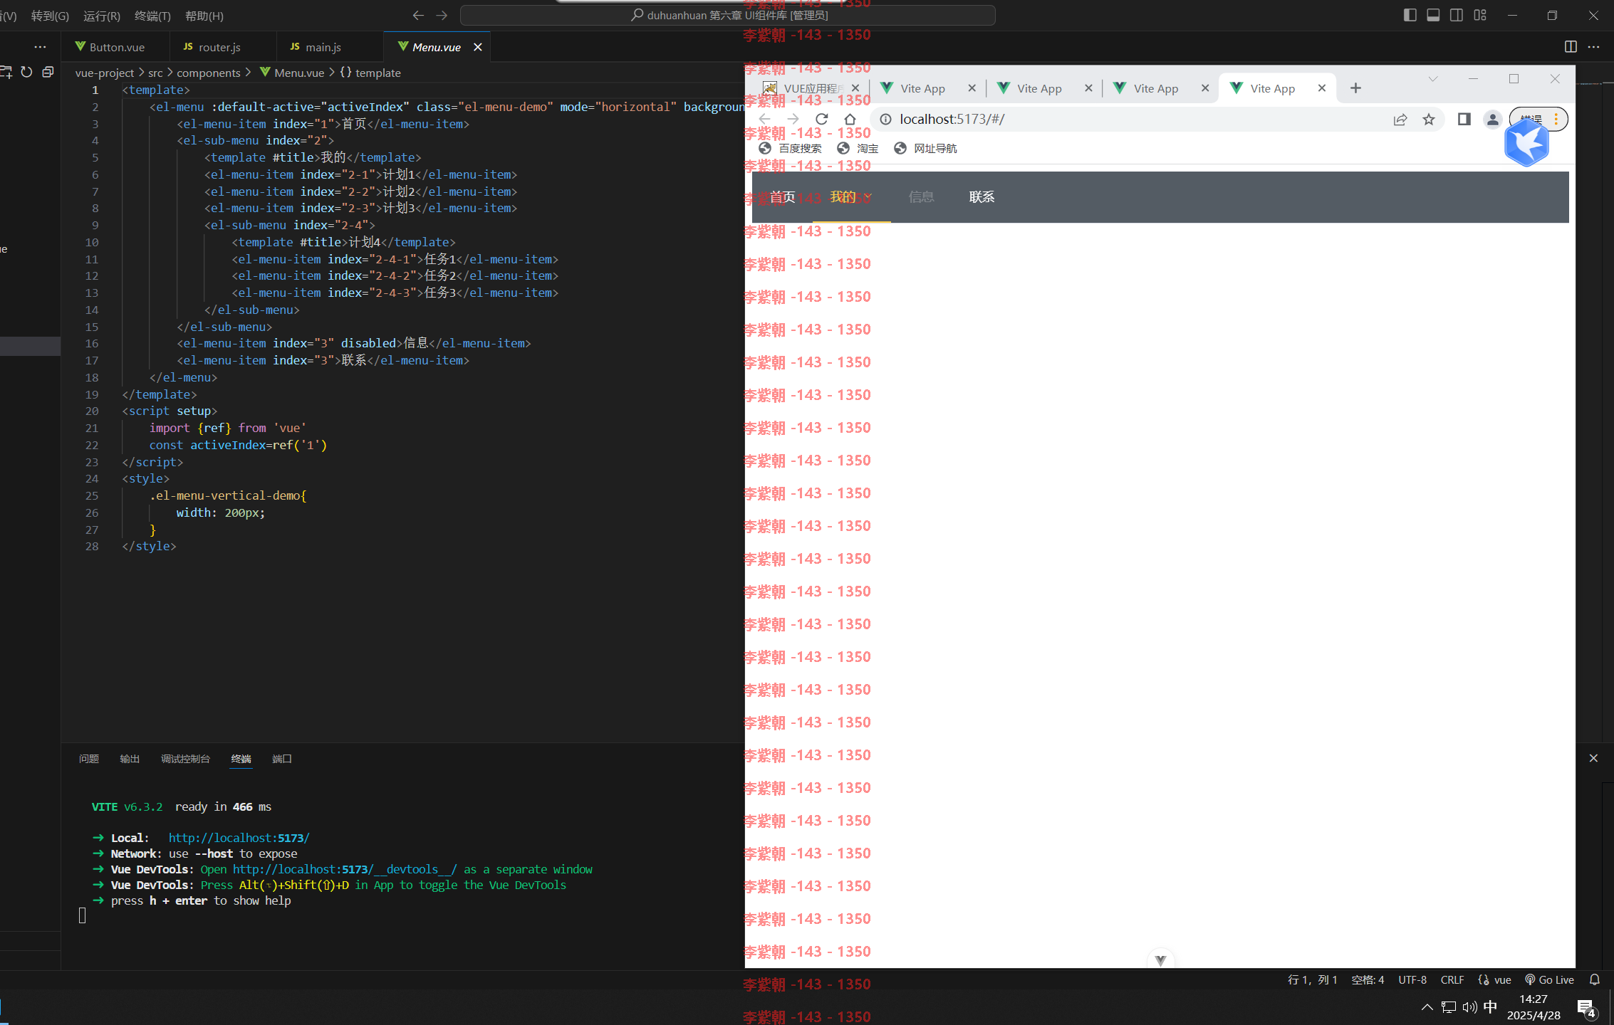Screen dimensions: 1614x1025
Task: Toggle the browser side panel icon
Action: [1464, 119]
